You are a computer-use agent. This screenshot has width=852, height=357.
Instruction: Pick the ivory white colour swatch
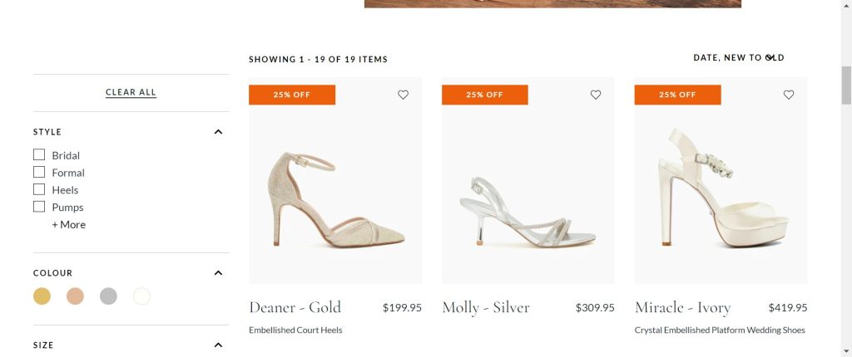[141, 296]
